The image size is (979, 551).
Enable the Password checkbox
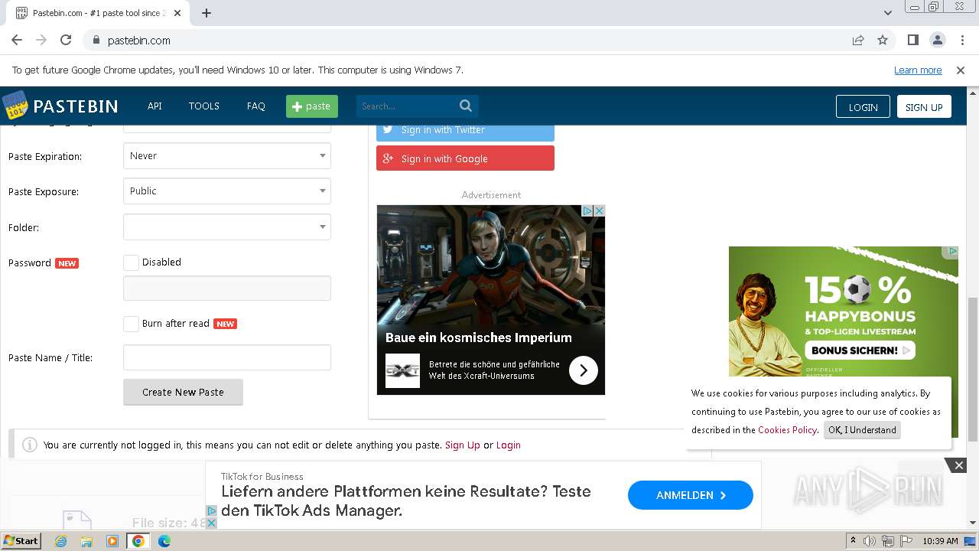[131, 262]
